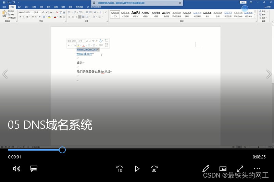
Task: Click the Shrink Font icon
Action: (47, 12)
